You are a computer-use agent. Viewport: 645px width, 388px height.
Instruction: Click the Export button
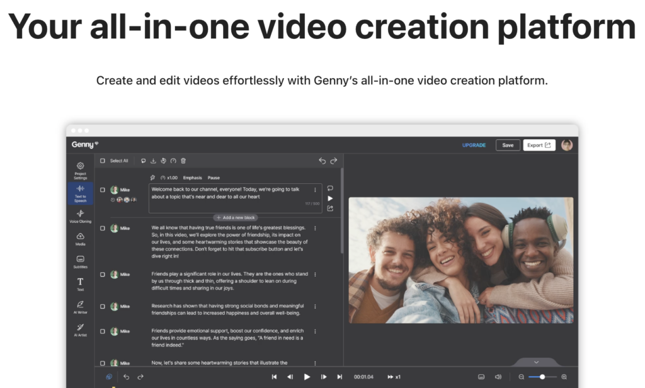coord(539,145)
